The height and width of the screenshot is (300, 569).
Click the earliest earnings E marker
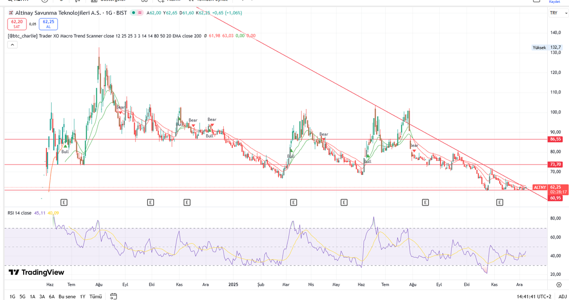pyautogui.click(x=64, y=202)
